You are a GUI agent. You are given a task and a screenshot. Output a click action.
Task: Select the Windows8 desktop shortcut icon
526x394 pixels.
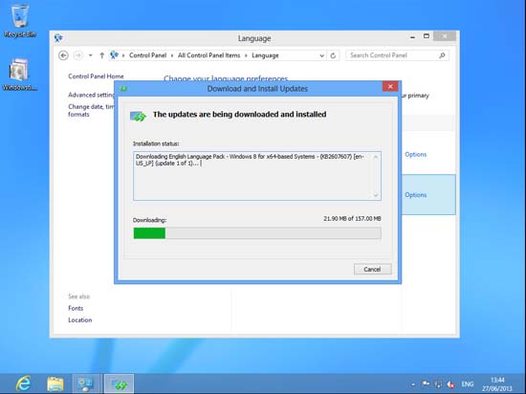(x=19, y=75)
